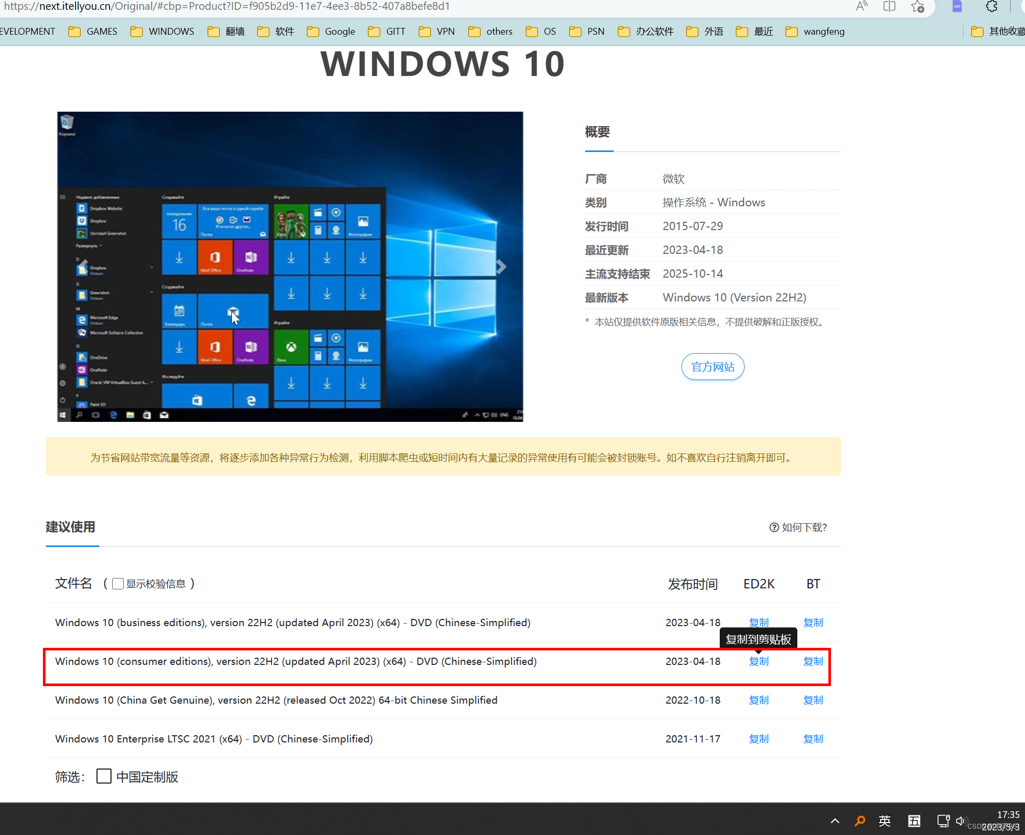Click the Read aloud icon in address bar

(861, 7)
